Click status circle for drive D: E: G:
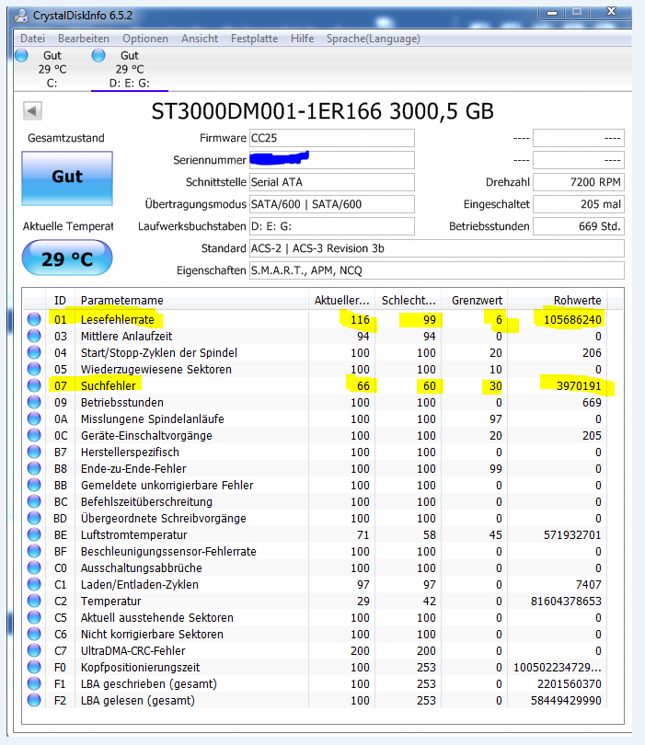Image resolution: width=645 pixels, height=745 pixels. coord(98,55)
